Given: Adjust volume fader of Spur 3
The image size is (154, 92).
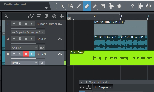Looking at the screenshot, I should click(28, 58).
